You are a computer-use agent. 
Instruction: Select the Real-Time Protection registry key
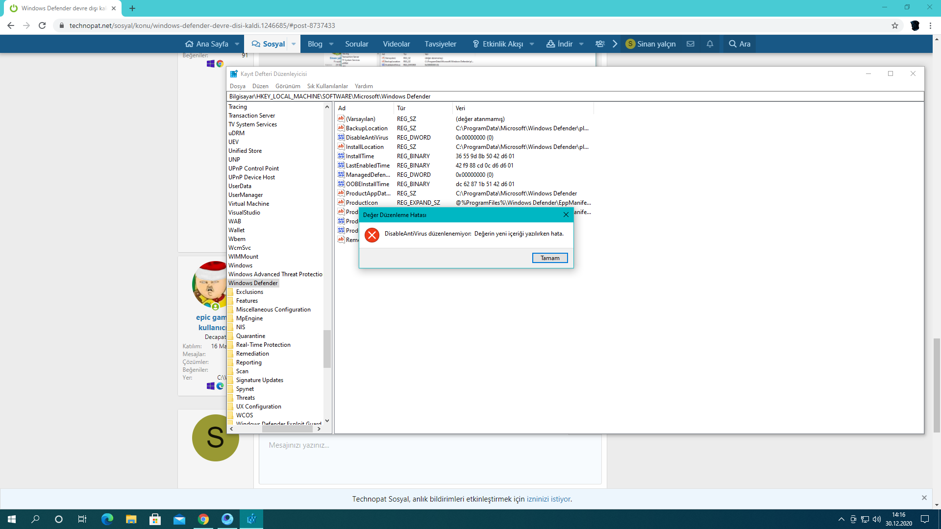(x=263, y=345)
